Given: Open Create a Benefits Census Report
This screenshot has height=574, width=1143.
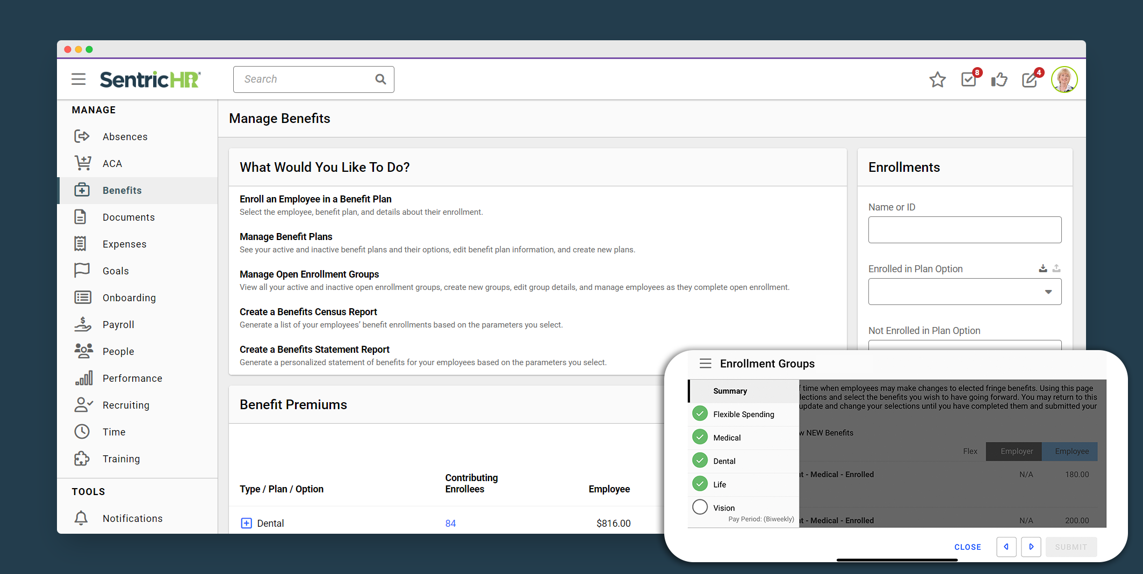Looking at the screenshot, I should (308, 312).
